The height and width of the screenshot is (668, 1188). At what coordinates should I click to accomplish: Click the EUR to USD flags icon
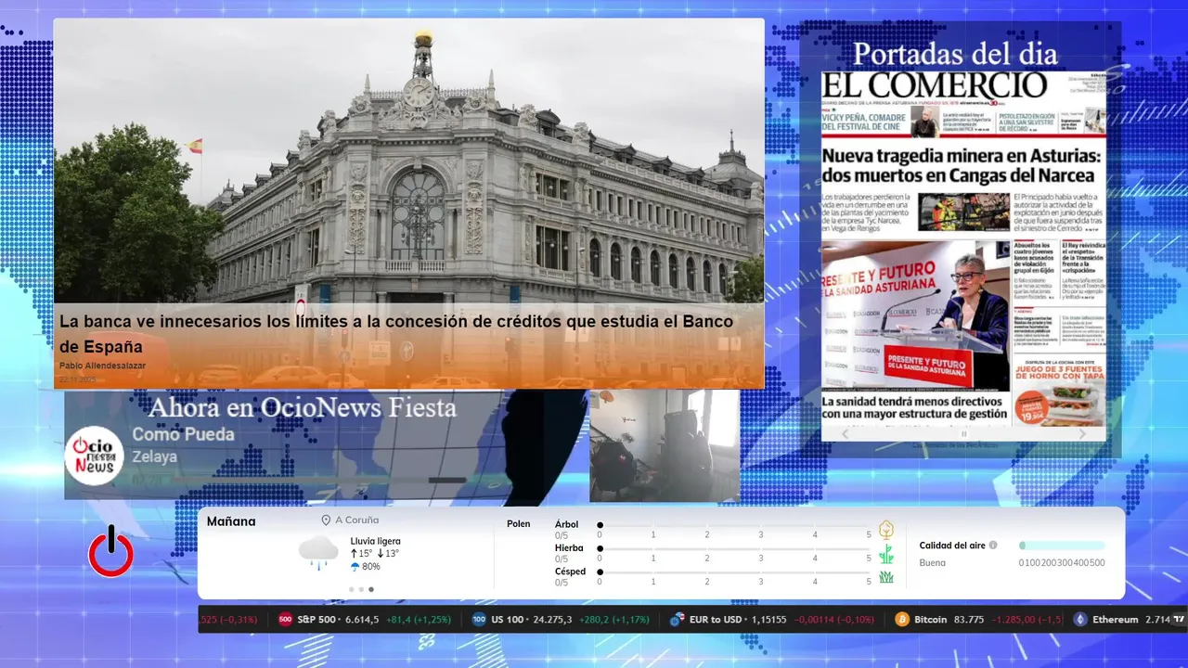(677, 620)
